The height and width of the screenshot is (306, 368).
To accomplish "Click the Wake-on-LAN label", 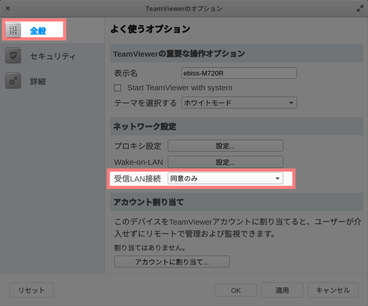I will (x=138, y=162).
